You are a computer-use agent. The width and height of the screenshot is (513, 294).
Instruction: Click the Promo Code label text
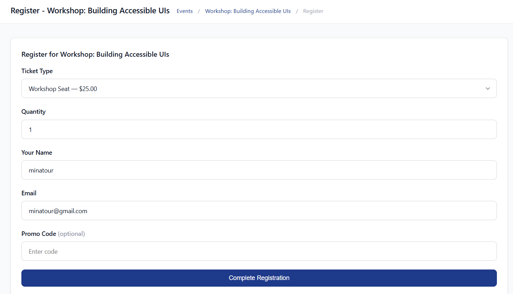39,234
